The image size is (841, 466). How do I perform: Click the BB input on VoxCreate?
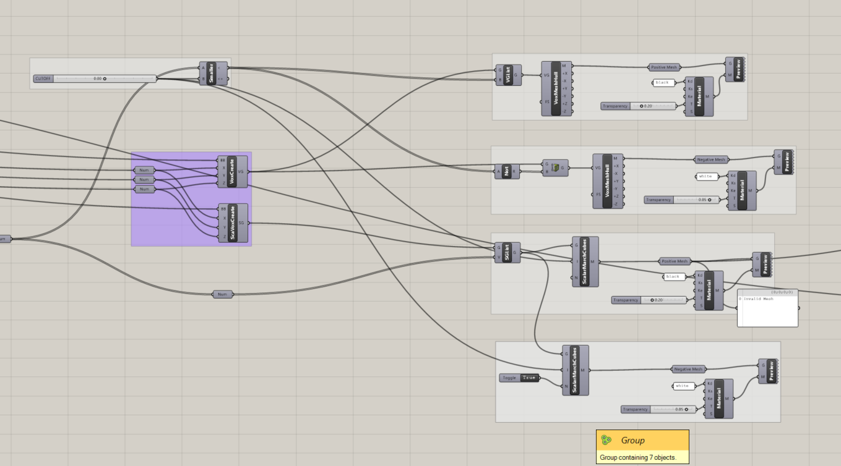click(223, 160)
